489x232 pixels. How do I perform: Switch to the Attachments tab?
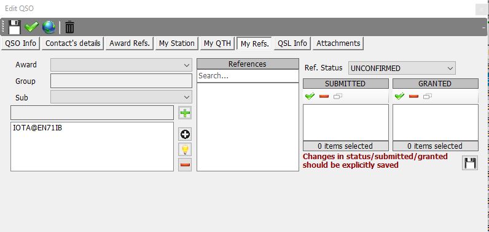[338, 43]
